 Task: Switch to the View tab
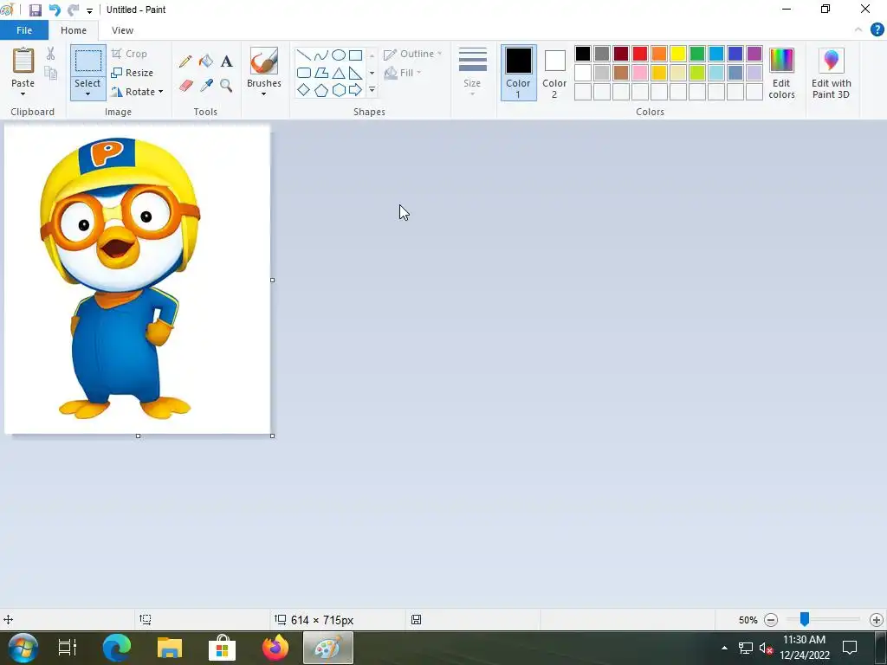(122, 30)
